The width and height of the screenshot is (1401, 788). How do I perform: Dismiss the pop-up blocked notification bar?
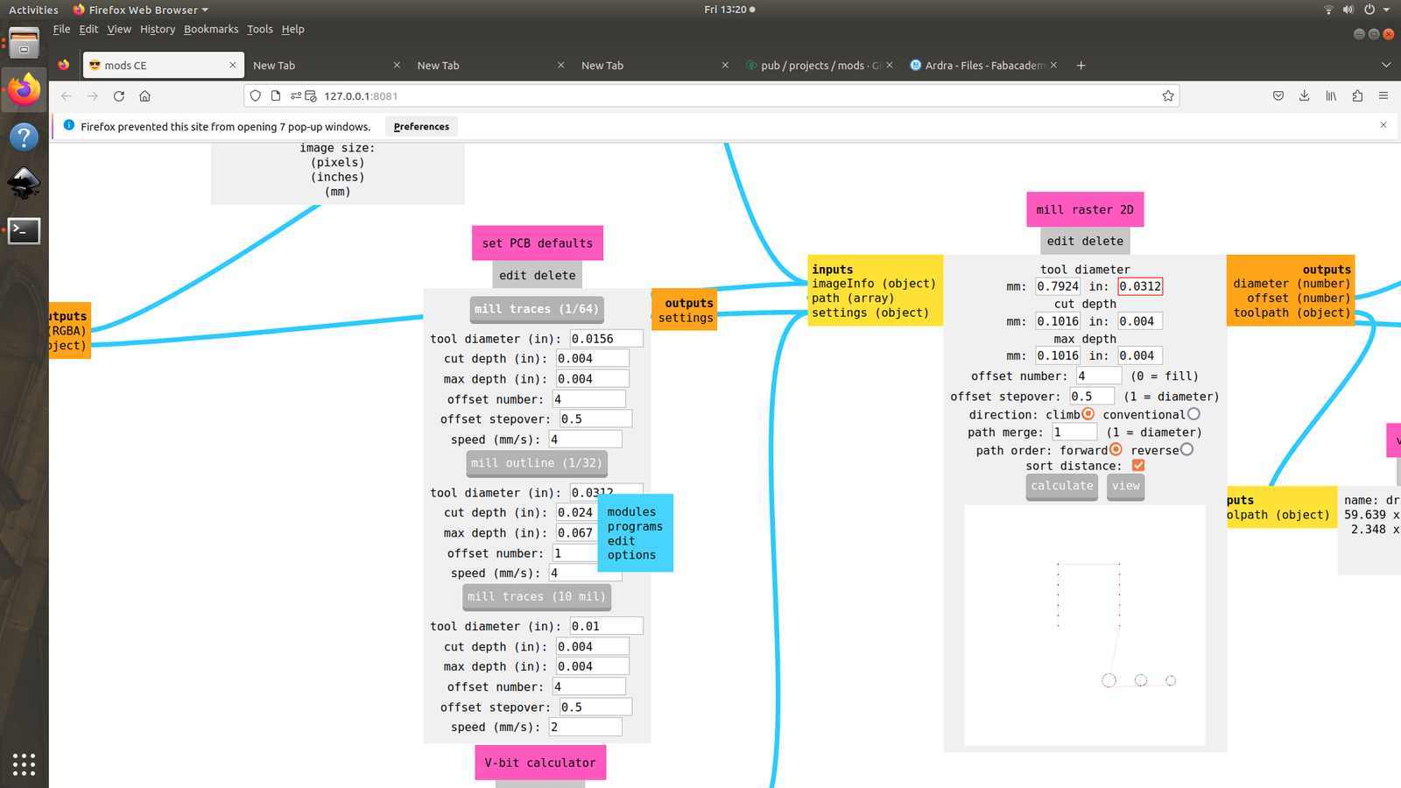(x=1383, y=125)
